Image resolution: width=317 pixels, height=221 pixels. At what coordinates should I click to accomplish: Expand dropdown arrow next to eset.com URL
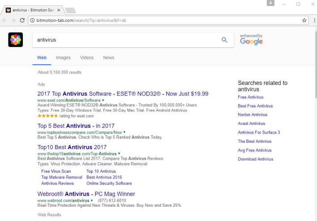pyautogui.click(x=103, y=100)
